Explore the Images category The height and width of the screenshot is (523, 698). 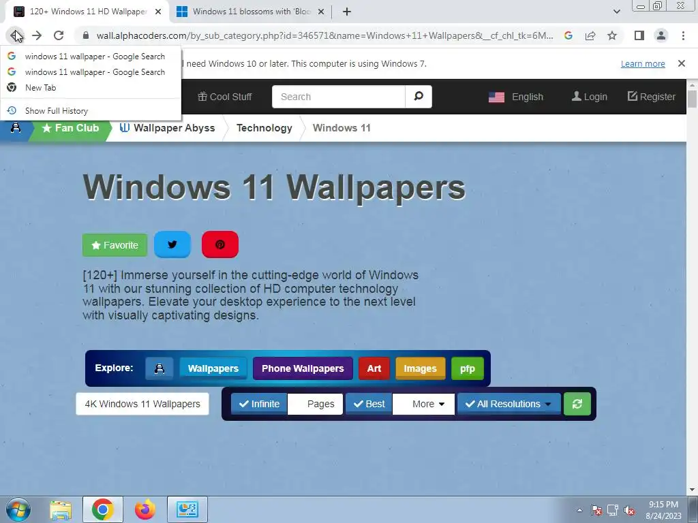click(420, 368)
